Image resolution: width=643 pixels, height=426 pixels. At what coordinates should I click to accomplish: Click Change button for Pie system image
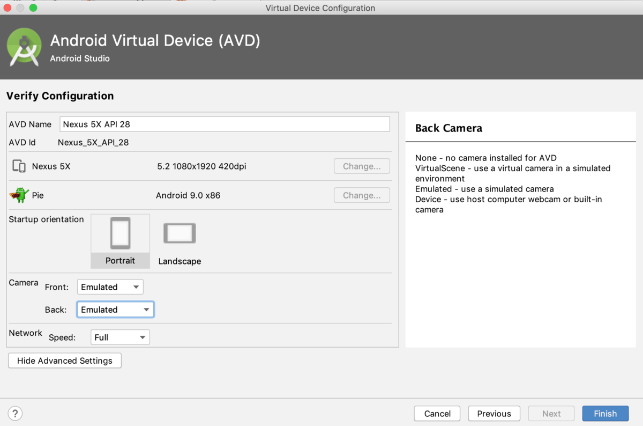[x=362, y=195]
